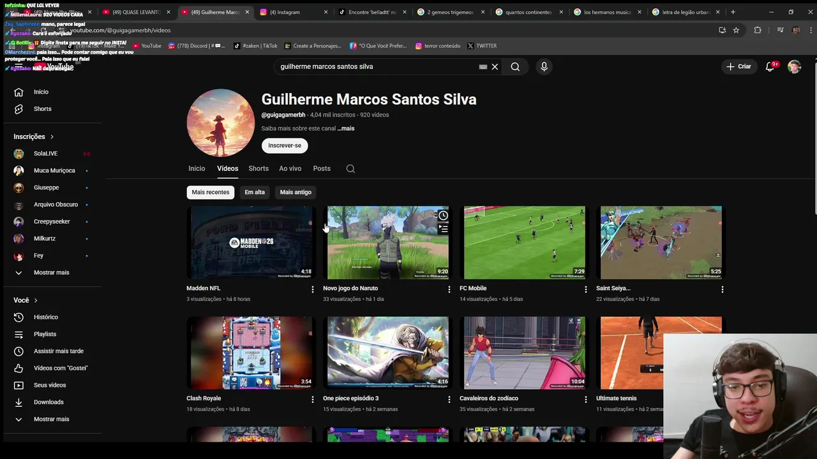Click the One piece episódio 3 title
This screenshot has height=459, width=817.
[350, 398]
